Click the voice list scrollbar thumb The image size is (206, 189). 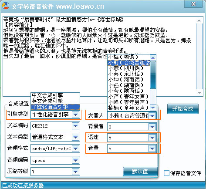point(153,75)
